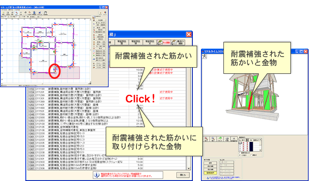Click the undo arrow icon in CAD toolbar
Image resolution: width=311 pixels, height=181 pixels.
pyautogui.click(x=25, y=13)
